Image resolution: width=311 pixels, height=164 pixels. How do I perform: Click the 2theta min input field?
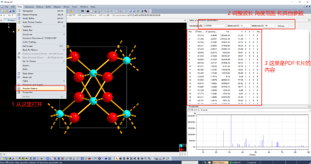pos(245,26)
